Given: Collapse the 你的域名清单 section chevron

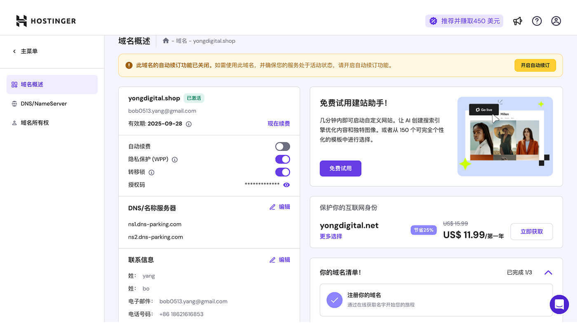Looking at the screenshot, I should (548, 272).
